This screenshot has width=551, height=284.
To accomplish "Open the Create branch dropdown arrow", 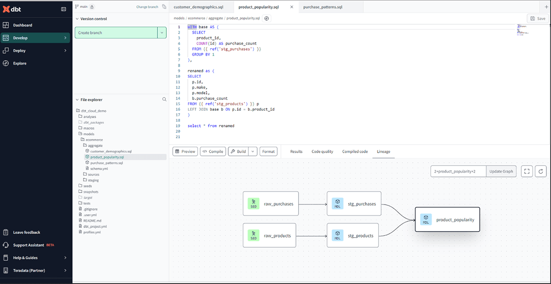I will (x=162, y=33).
